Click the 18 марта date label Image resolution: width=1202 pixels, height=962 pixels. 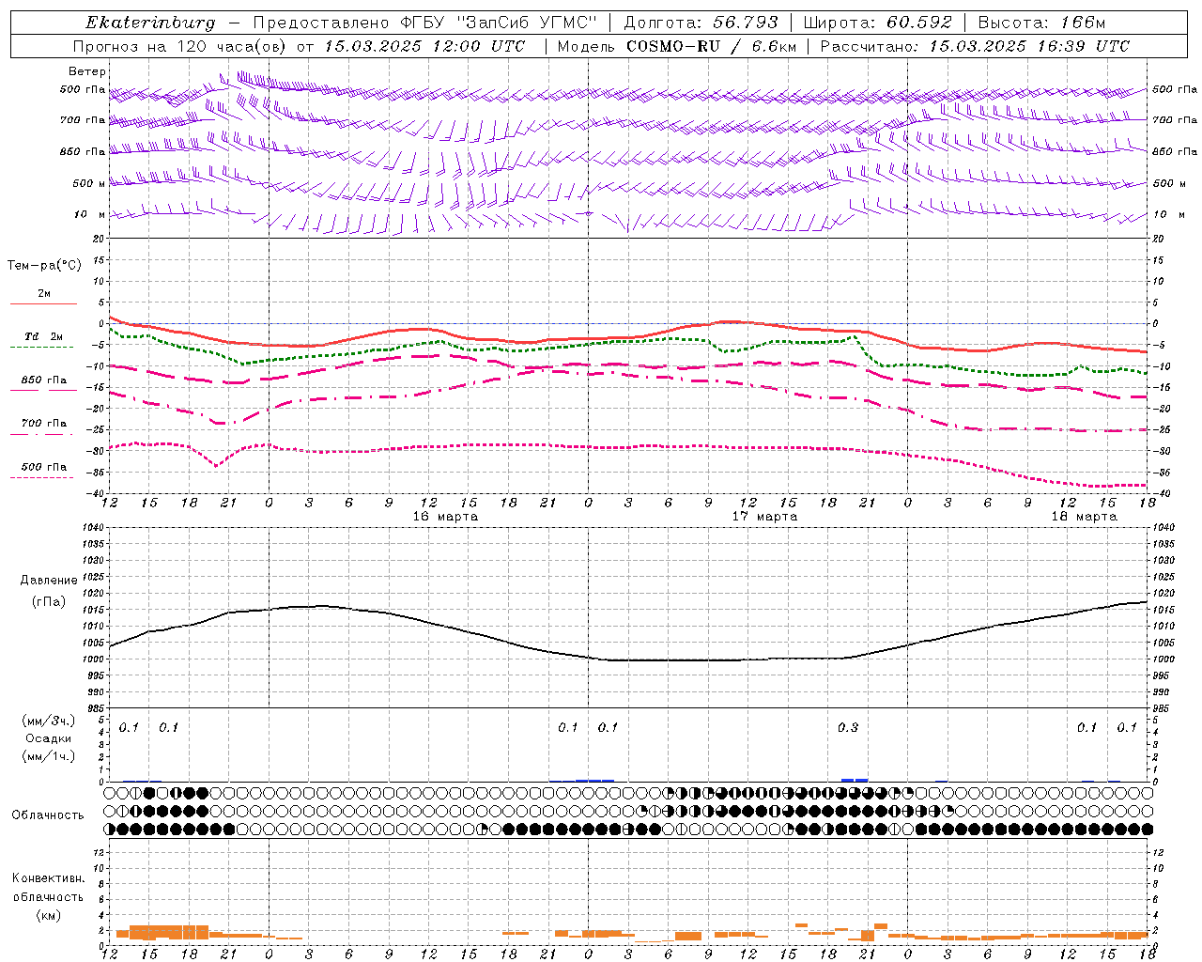coord(1085,517)
